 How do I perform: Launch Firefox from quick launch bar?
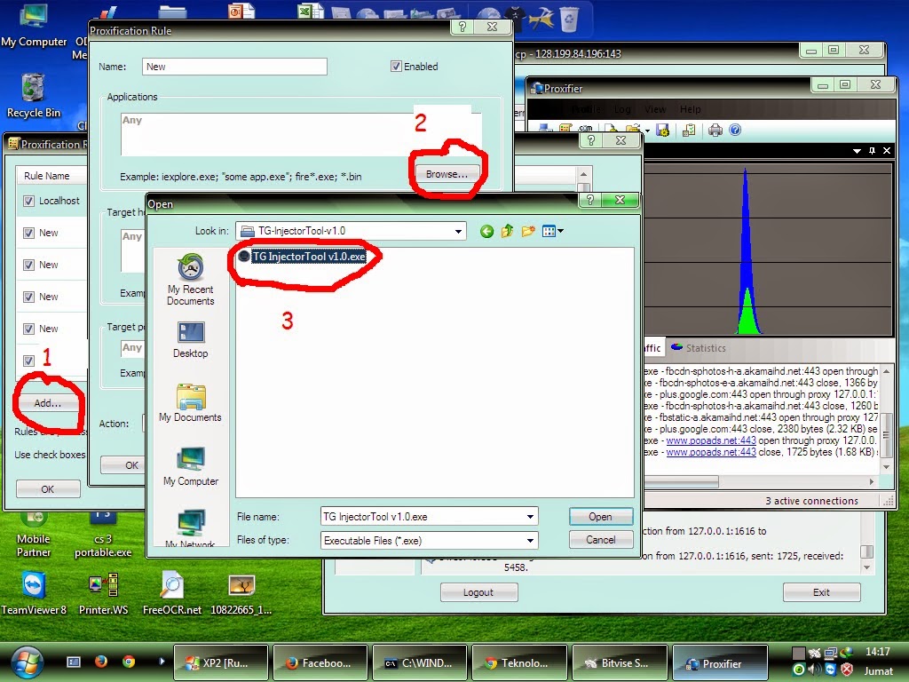[101, 662]
